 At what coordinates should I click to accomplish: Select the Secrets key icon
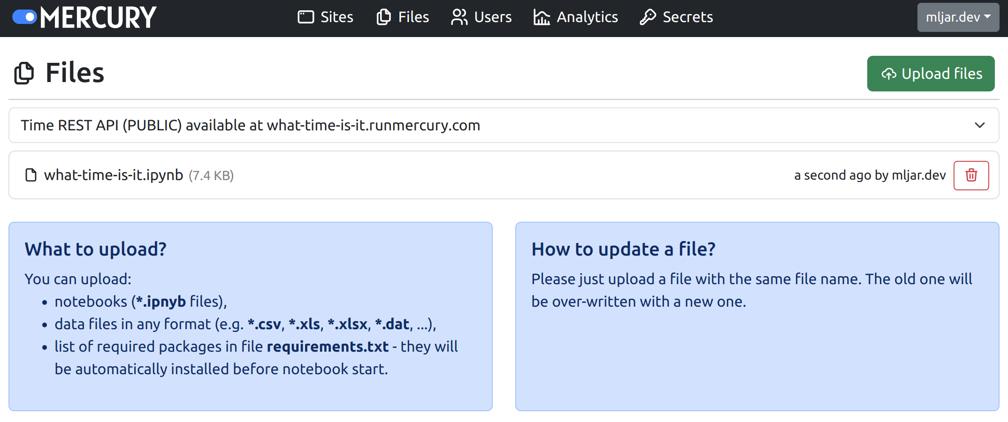pos(647,17)
